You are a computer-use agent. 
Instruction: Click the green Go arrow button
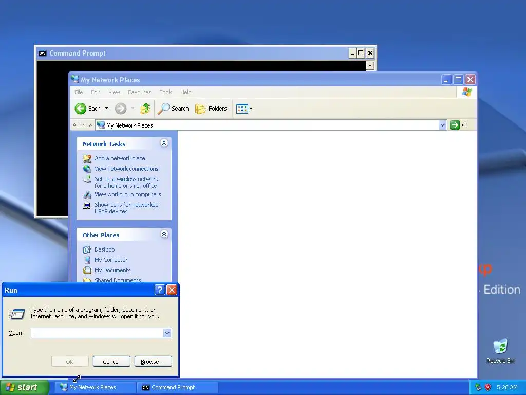pyautogui.click(x=455, y=125)
